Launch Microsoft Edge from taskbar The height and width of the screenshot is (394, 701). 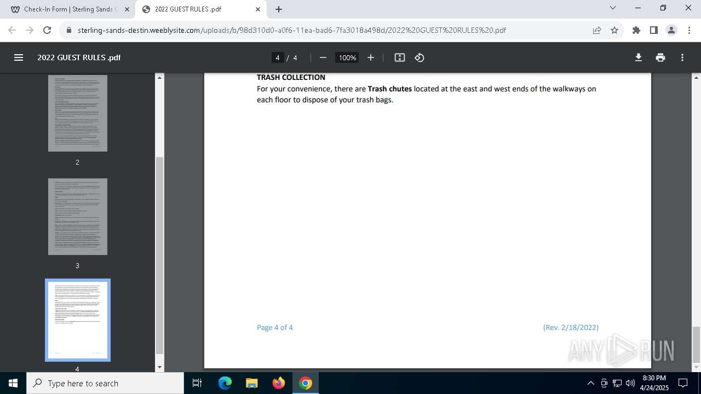[x=225, y=383]
